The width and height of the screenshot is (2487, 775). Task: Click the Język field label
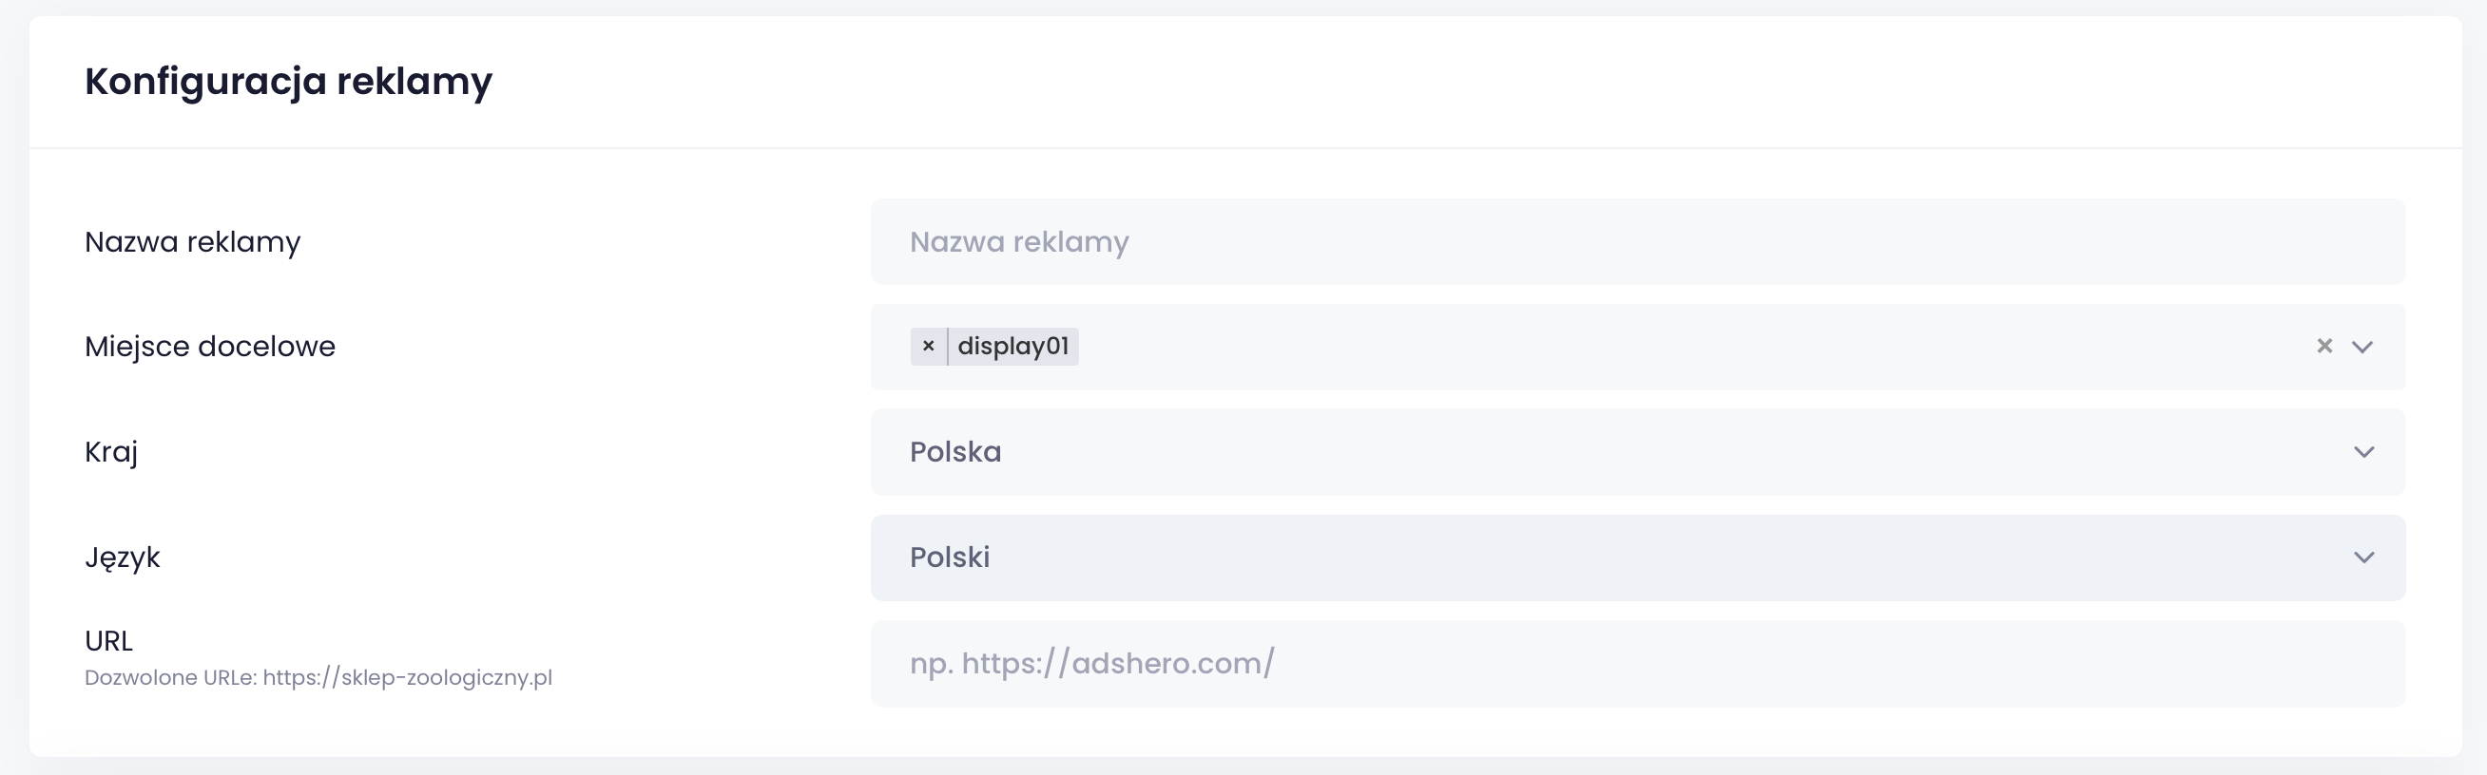(x=123, y=558)
